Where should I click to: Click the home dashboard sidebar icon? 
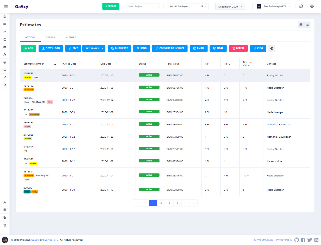[x=5, y=17]
